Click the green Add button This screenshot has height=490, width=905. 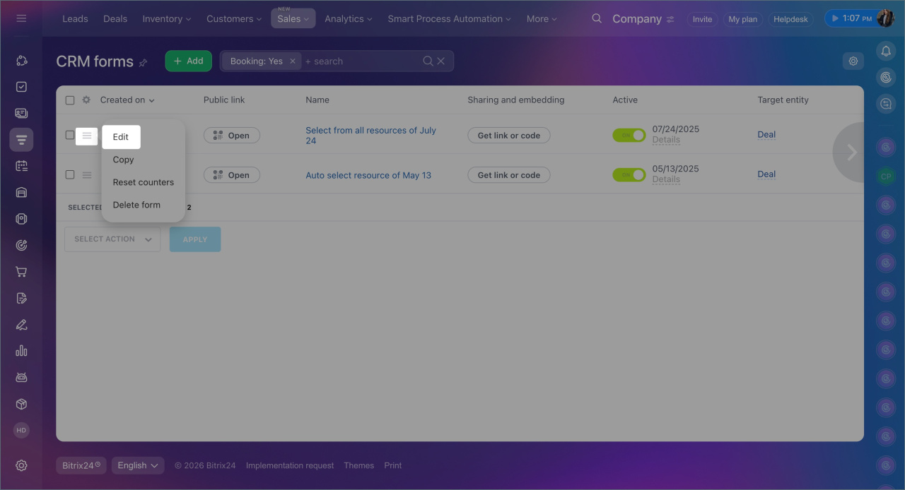coord(188,61)
